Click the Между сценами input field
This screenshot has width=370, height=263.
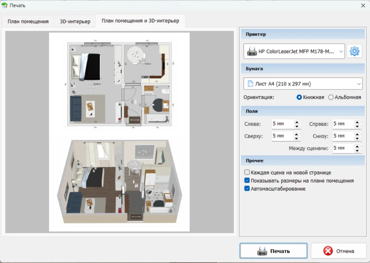click(x=343, y=148)
